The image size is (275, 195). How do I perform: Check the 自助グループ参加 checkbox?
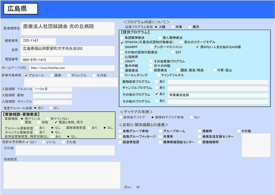tap(120, 131)
